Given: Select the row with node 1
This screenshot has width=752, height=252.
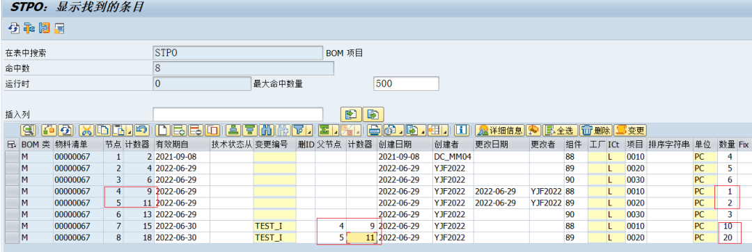Looking at the screenshot, I should coord(12,156).
